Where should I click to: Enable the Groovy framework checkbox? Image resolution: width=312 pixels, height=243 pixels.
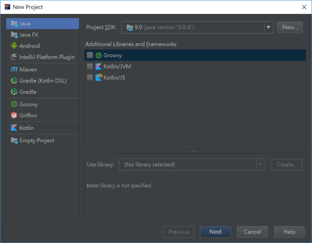[x=90, y=55]
